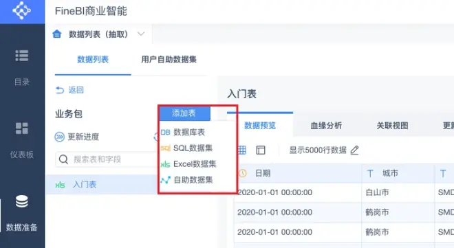Click the back arrow icon beside 返回
Image resolution: width=454 pixels, height=248 pixels.
click(x=60, y=90)
